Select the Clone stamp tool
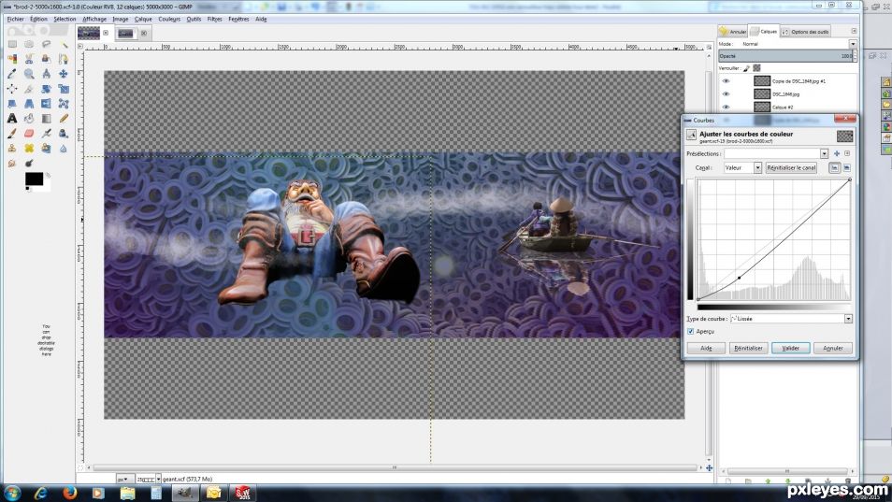This screenshot has height=502, width=892. point(12,148)
